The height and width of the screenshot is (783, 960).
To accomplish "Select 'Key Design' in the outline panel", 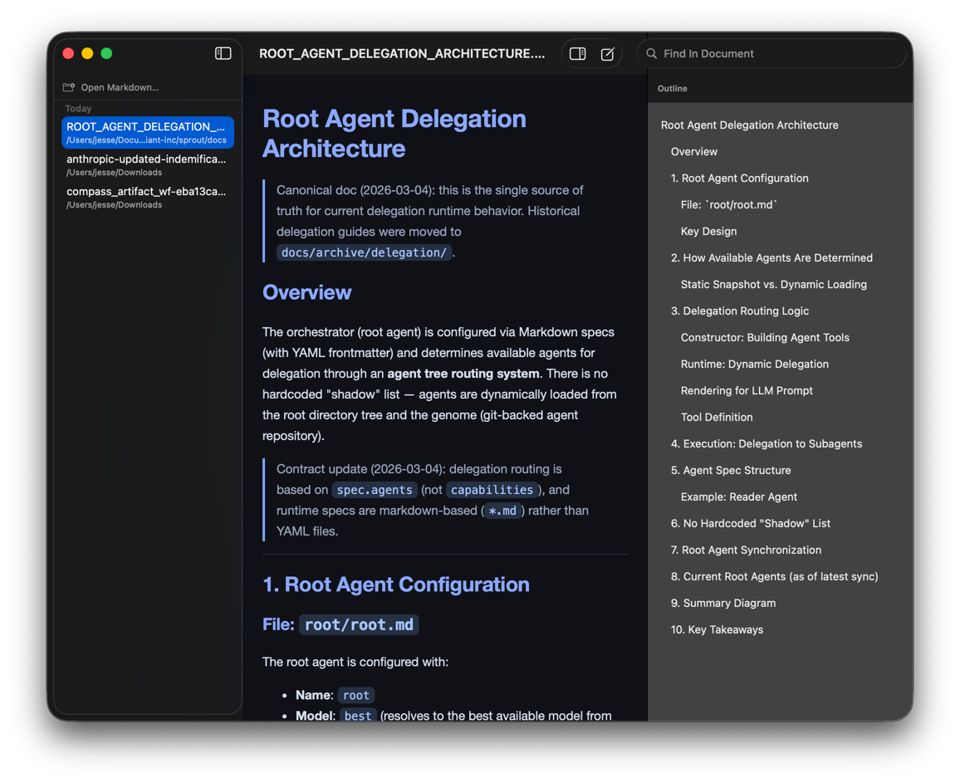I will coord(708,231).
